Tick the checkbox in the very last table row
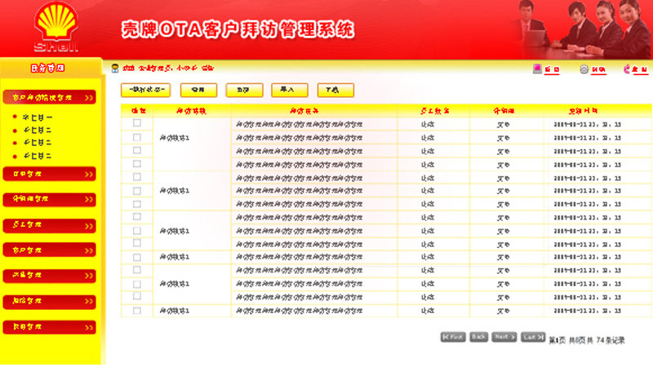 click(x=136, y=311)
